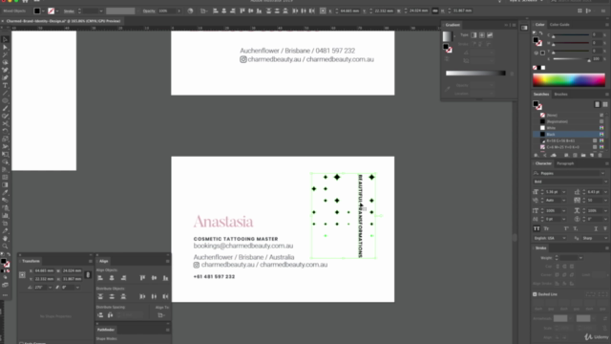Screen dimensions: 611x344
Task: Open the Bold font style dropdown
Action: [605, 182]
